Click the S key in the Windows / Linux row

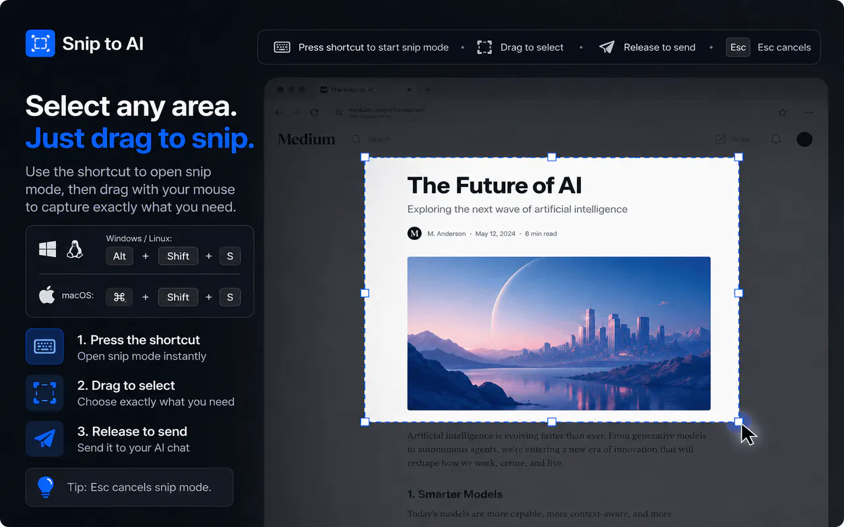click(x=230, y=256)
